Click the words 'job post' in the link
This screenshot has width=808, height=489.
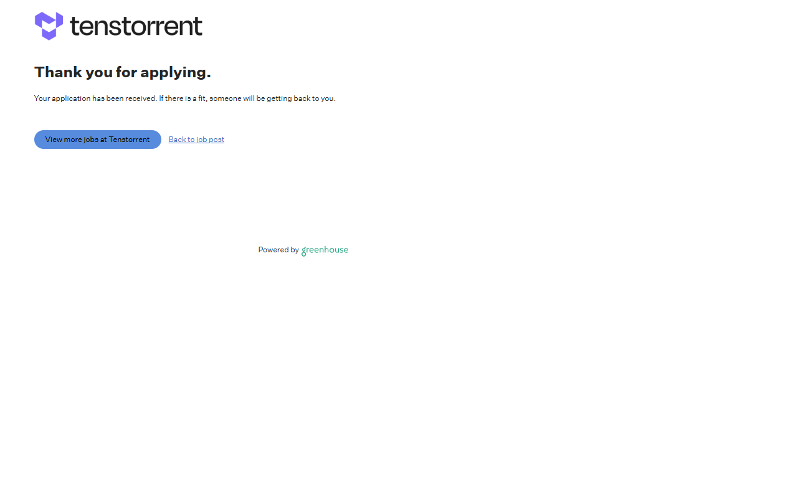tap(210, 140)
